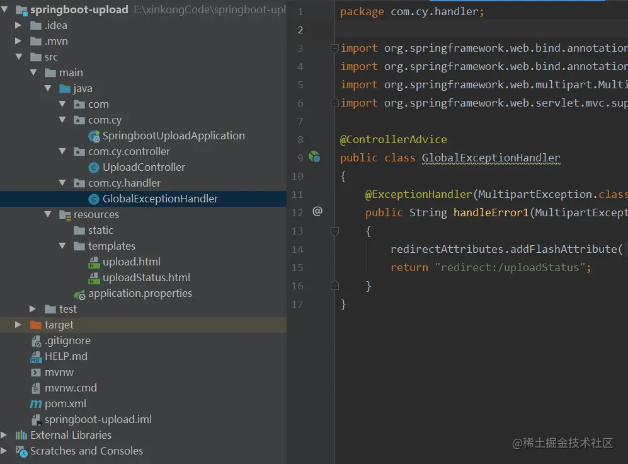This screenshot has width=628, height=464.
Task: Expand the External Libraries arrow
Action: pos(4,435)
